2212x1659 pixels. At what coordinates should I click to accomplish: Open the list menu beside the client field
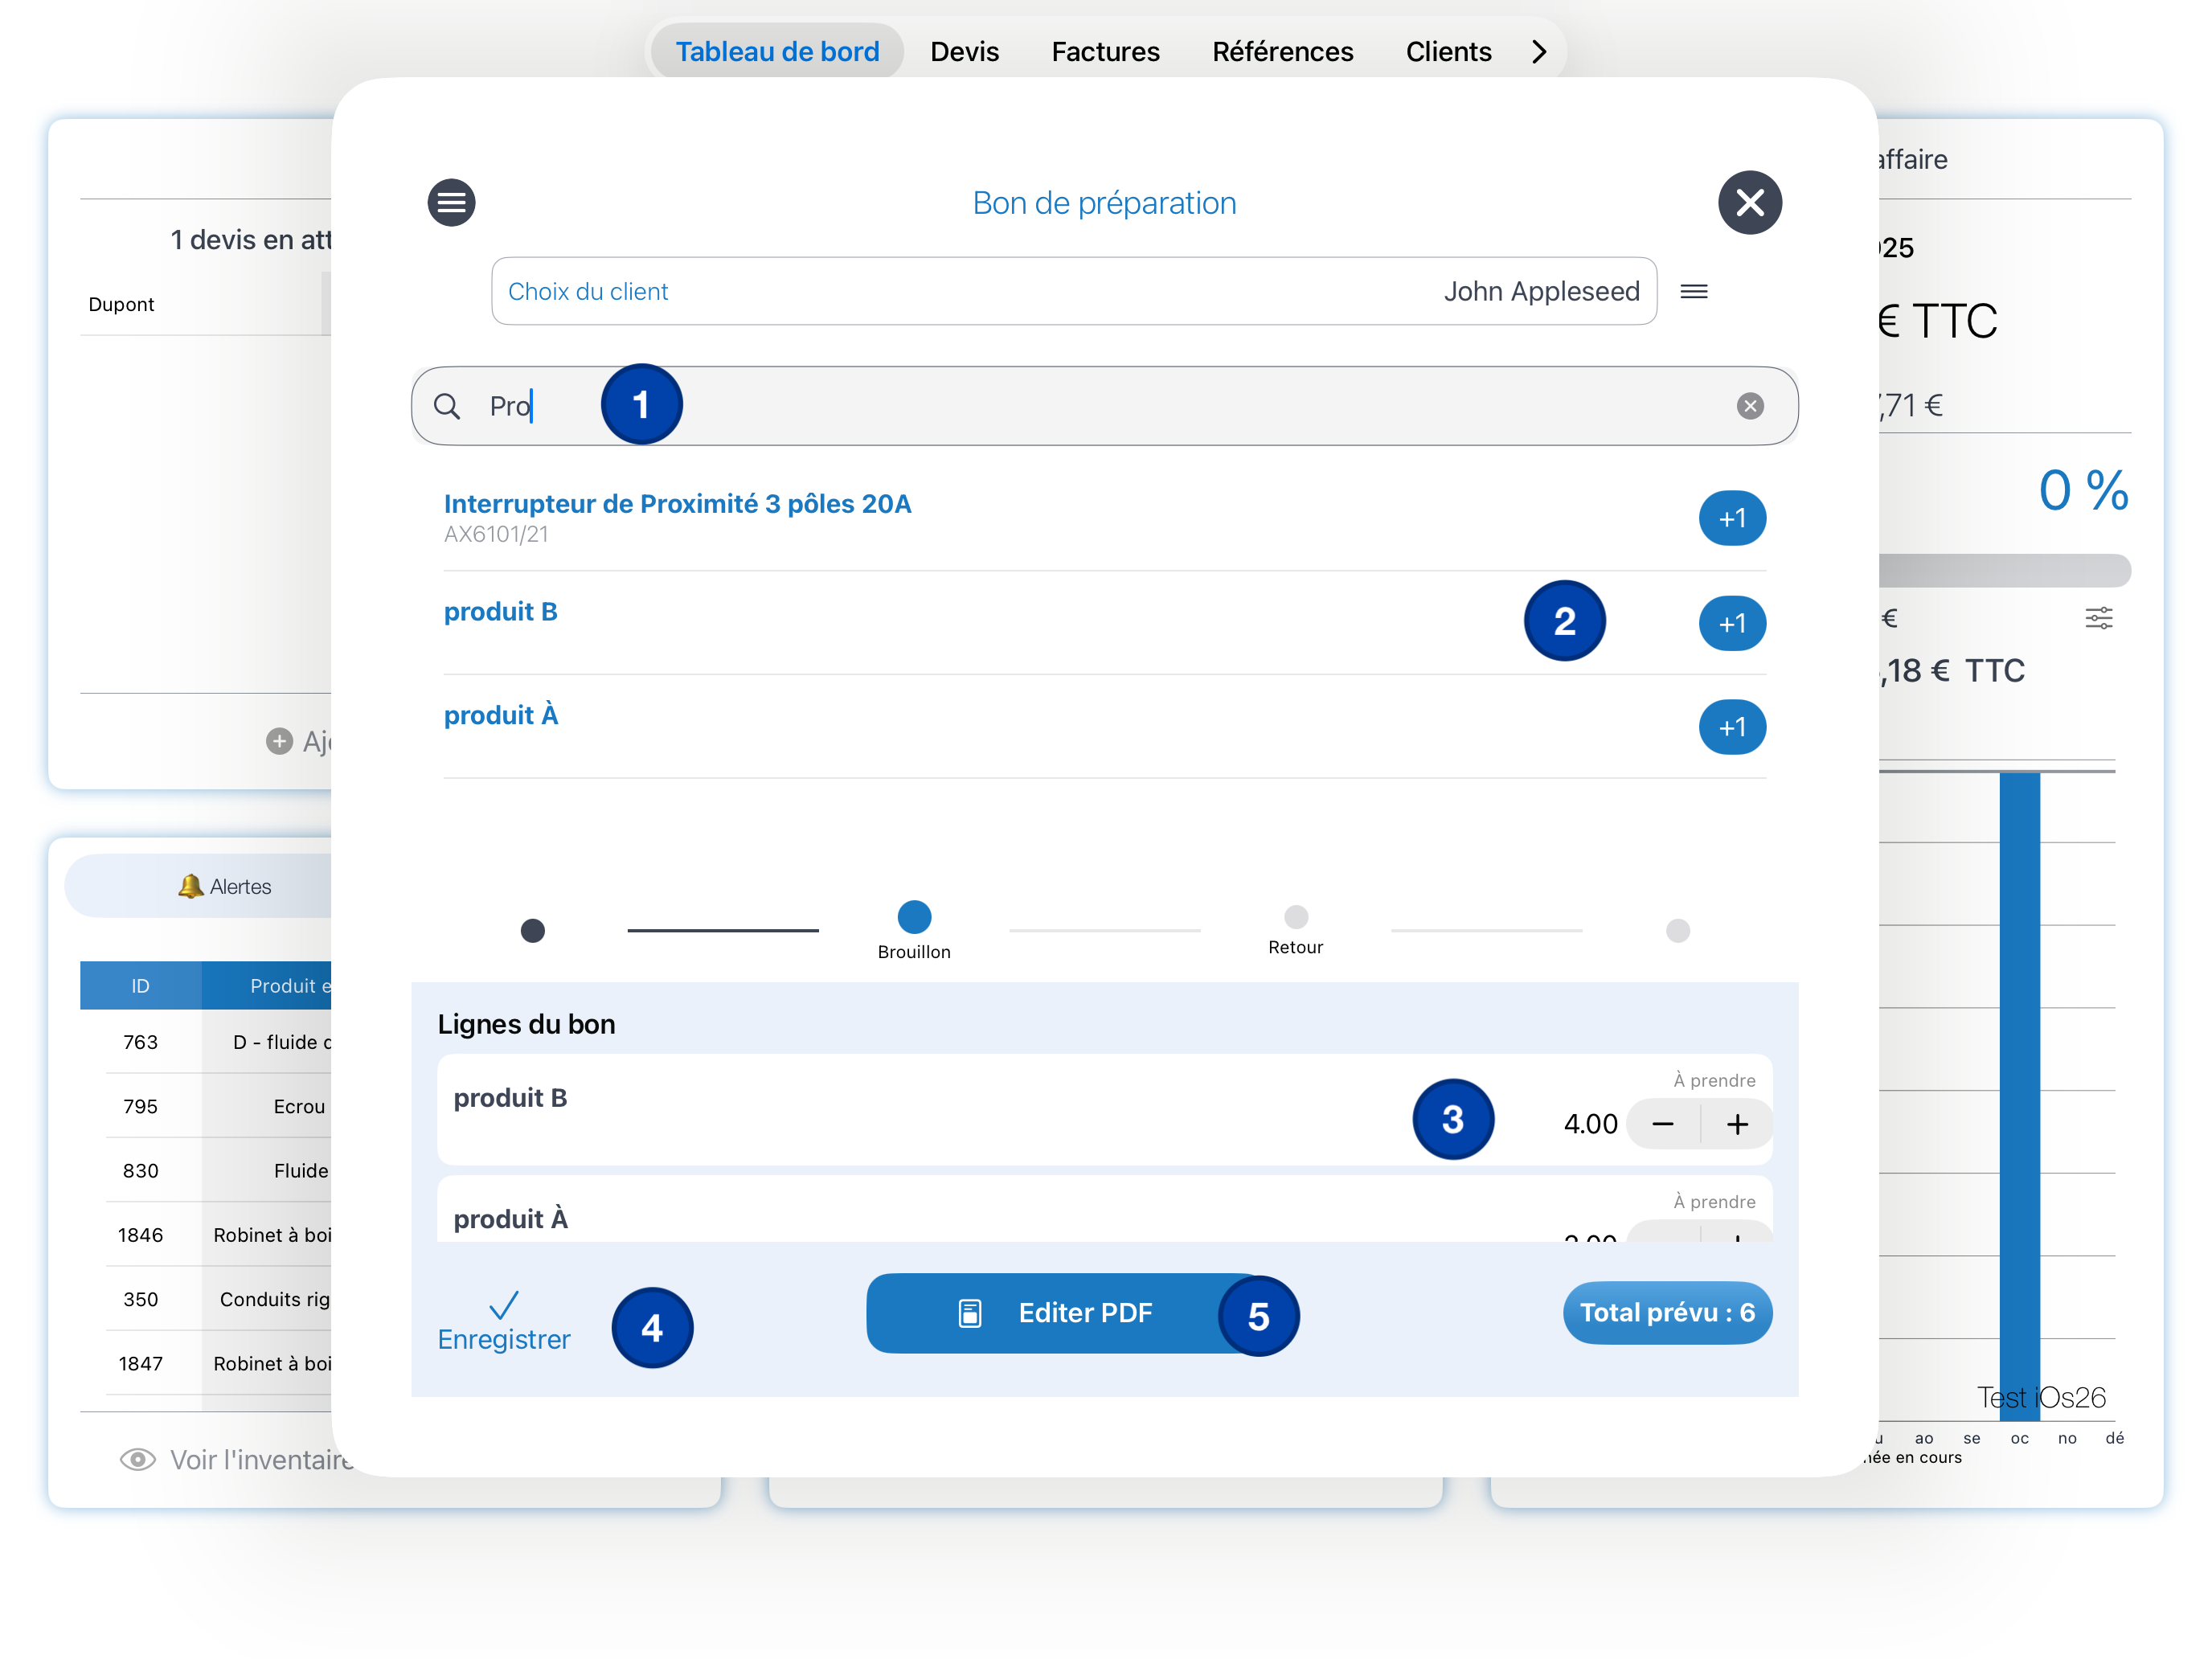1693,291
